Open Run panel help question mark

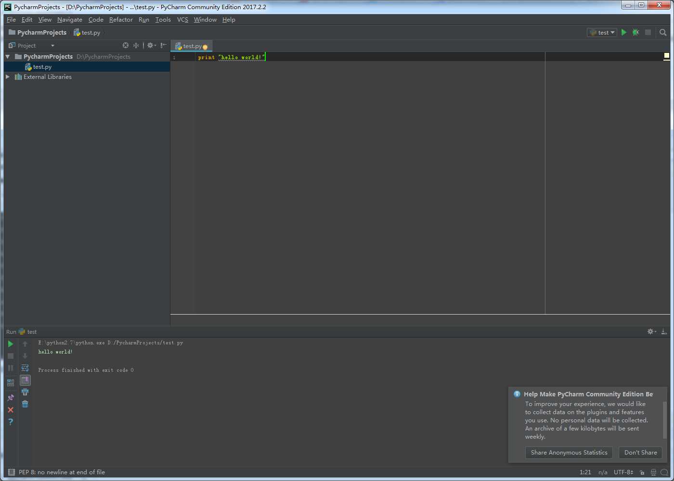11,422
